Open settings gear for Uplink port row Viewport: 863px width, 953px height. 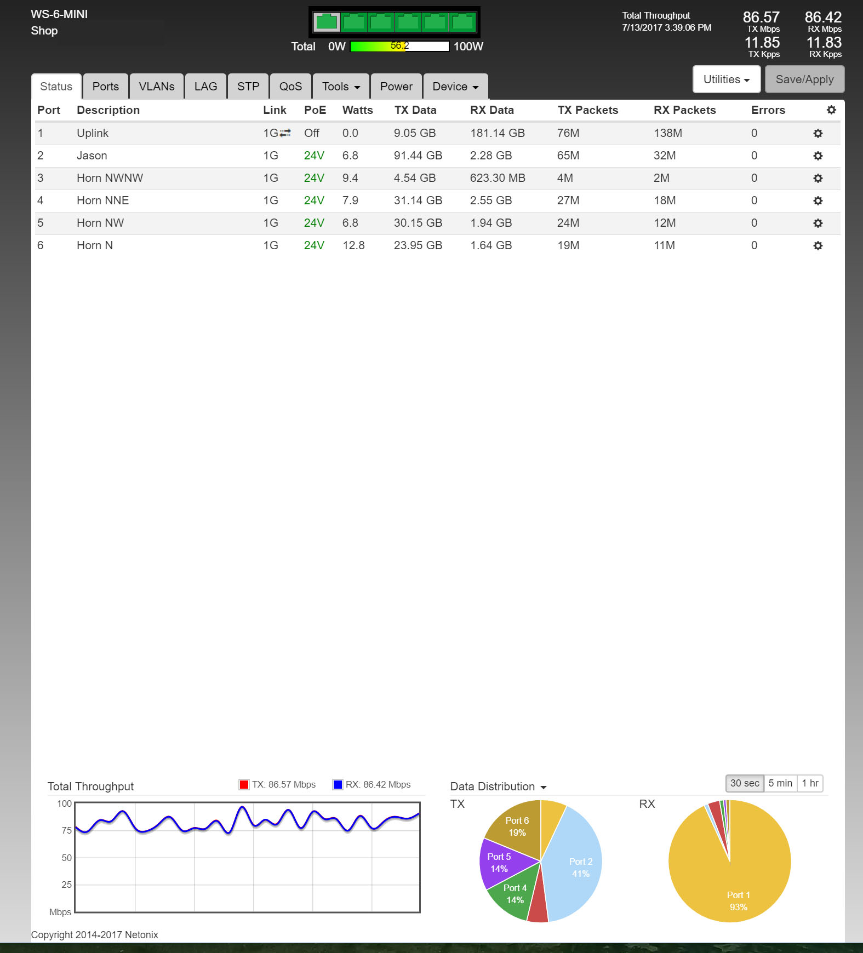click(818, 134)
